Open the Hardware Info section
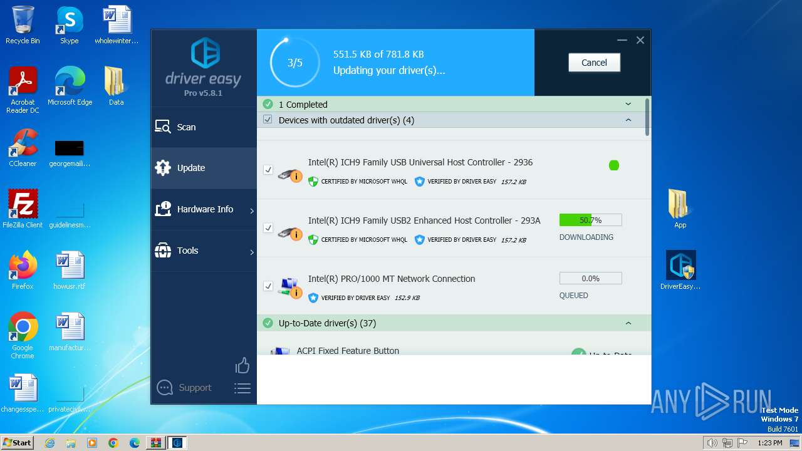 coord(204,209)
